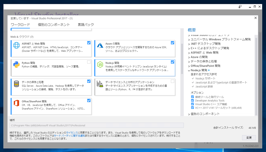This screenshot has height=152, width=266.
Task: Open the サード パーティに関する通知 link
Action: 69,136
